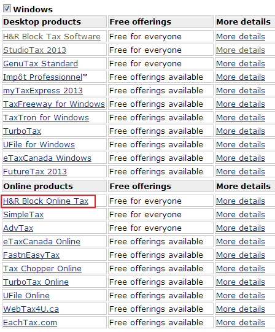Open the WebTax4U.ca link

pos(31,309)
